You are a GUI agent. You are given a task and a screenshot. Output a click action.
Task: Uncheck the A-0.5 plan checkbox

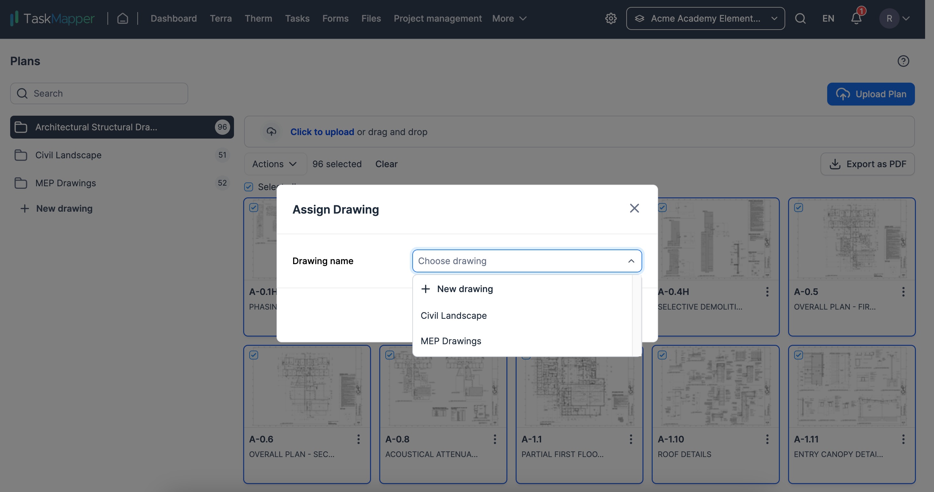point(798,208)
